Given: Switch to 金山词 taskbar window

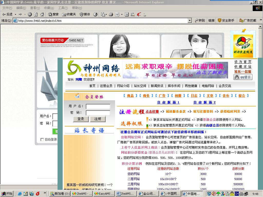Looking at the screenshot, I should (148, 194).
